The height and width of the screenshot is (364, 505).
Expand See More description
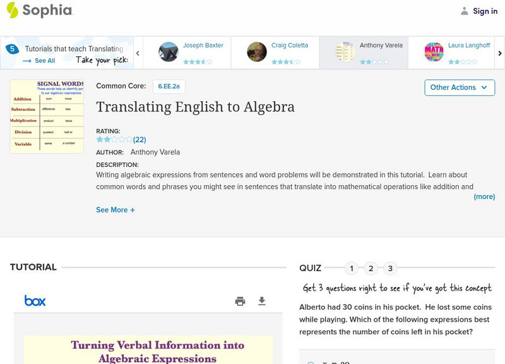116,210
